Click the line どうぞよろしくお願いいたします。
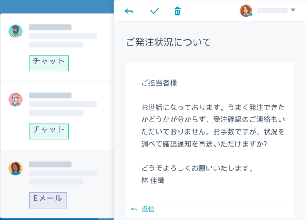Viewport: 306px width, 220px height. pyautogui.click(x=197, y=168)
